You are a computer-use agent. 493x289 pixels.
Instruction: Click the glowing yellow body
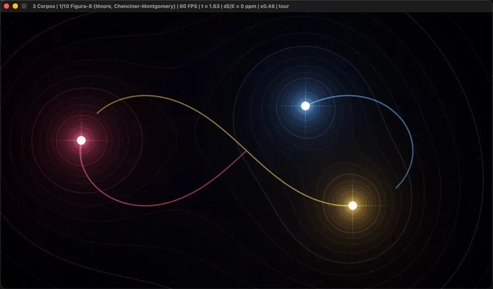[x=353, y=205]
